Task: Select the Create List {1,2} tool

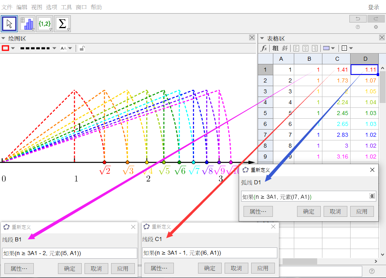Action: pyautogui.click(x=45, y=24)
